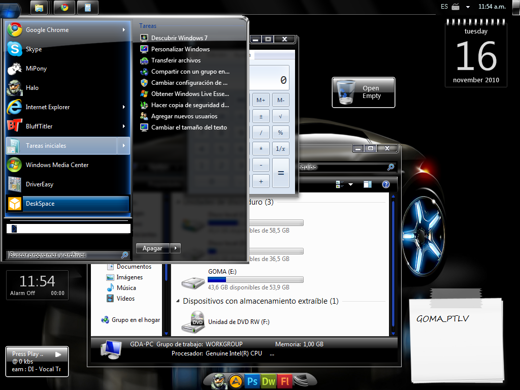Open Skype from the Start menu

click(x=34, y=49)
